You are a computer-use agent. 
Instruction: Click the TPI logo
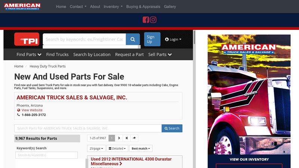pyautogui.click(x=27, y=39)
